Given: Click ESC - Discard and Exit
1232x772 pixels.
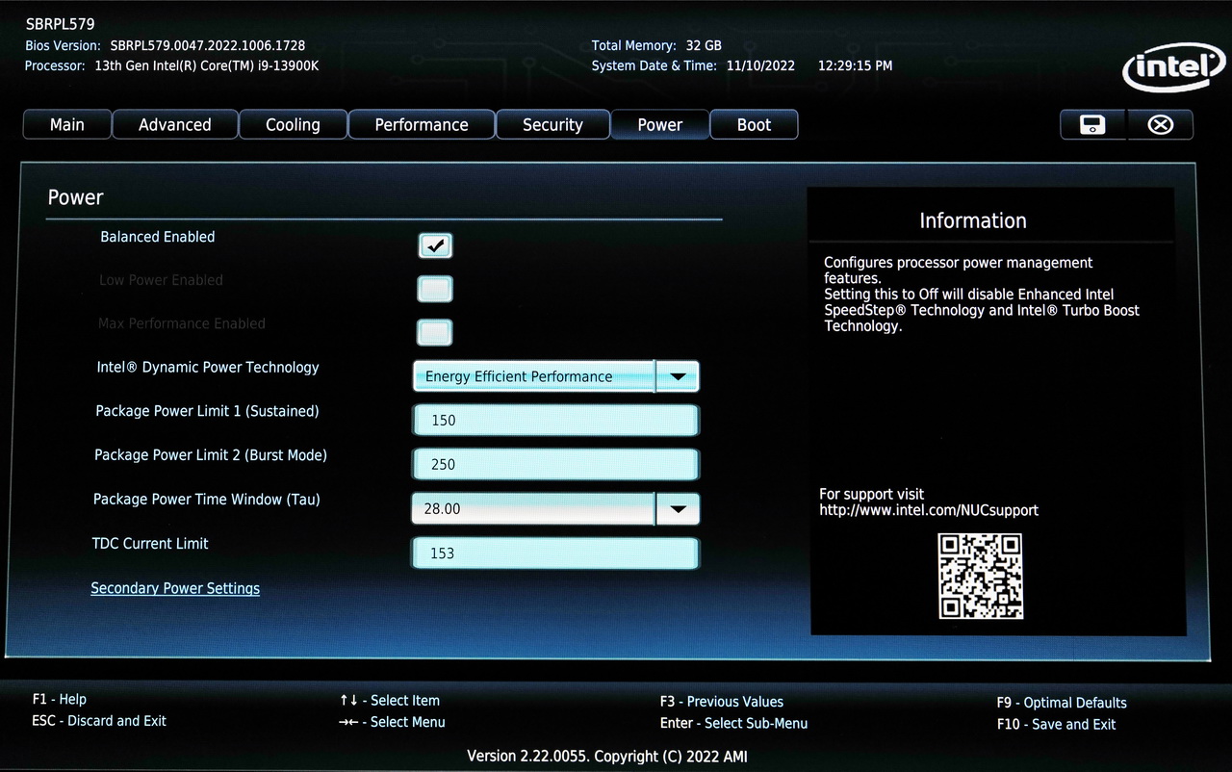Looking at the screenshot, I should click(x=99, y=721).
